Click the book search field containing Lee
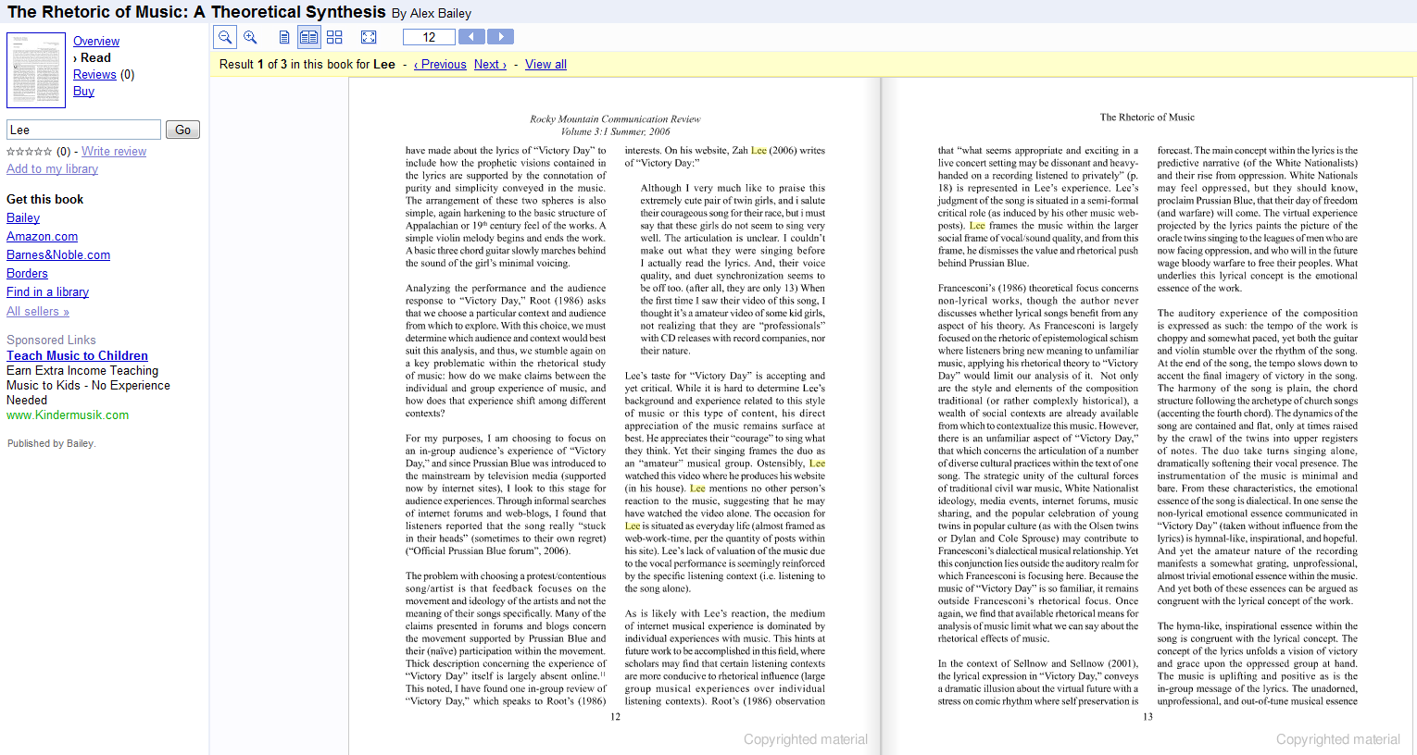This screenshot has width=1417, height=755. pos(83,130)
